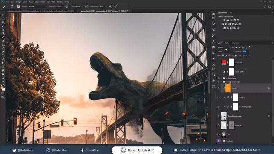Add Black & White adjustment
Screen dimensions: 274x154
tap(229, 24)
